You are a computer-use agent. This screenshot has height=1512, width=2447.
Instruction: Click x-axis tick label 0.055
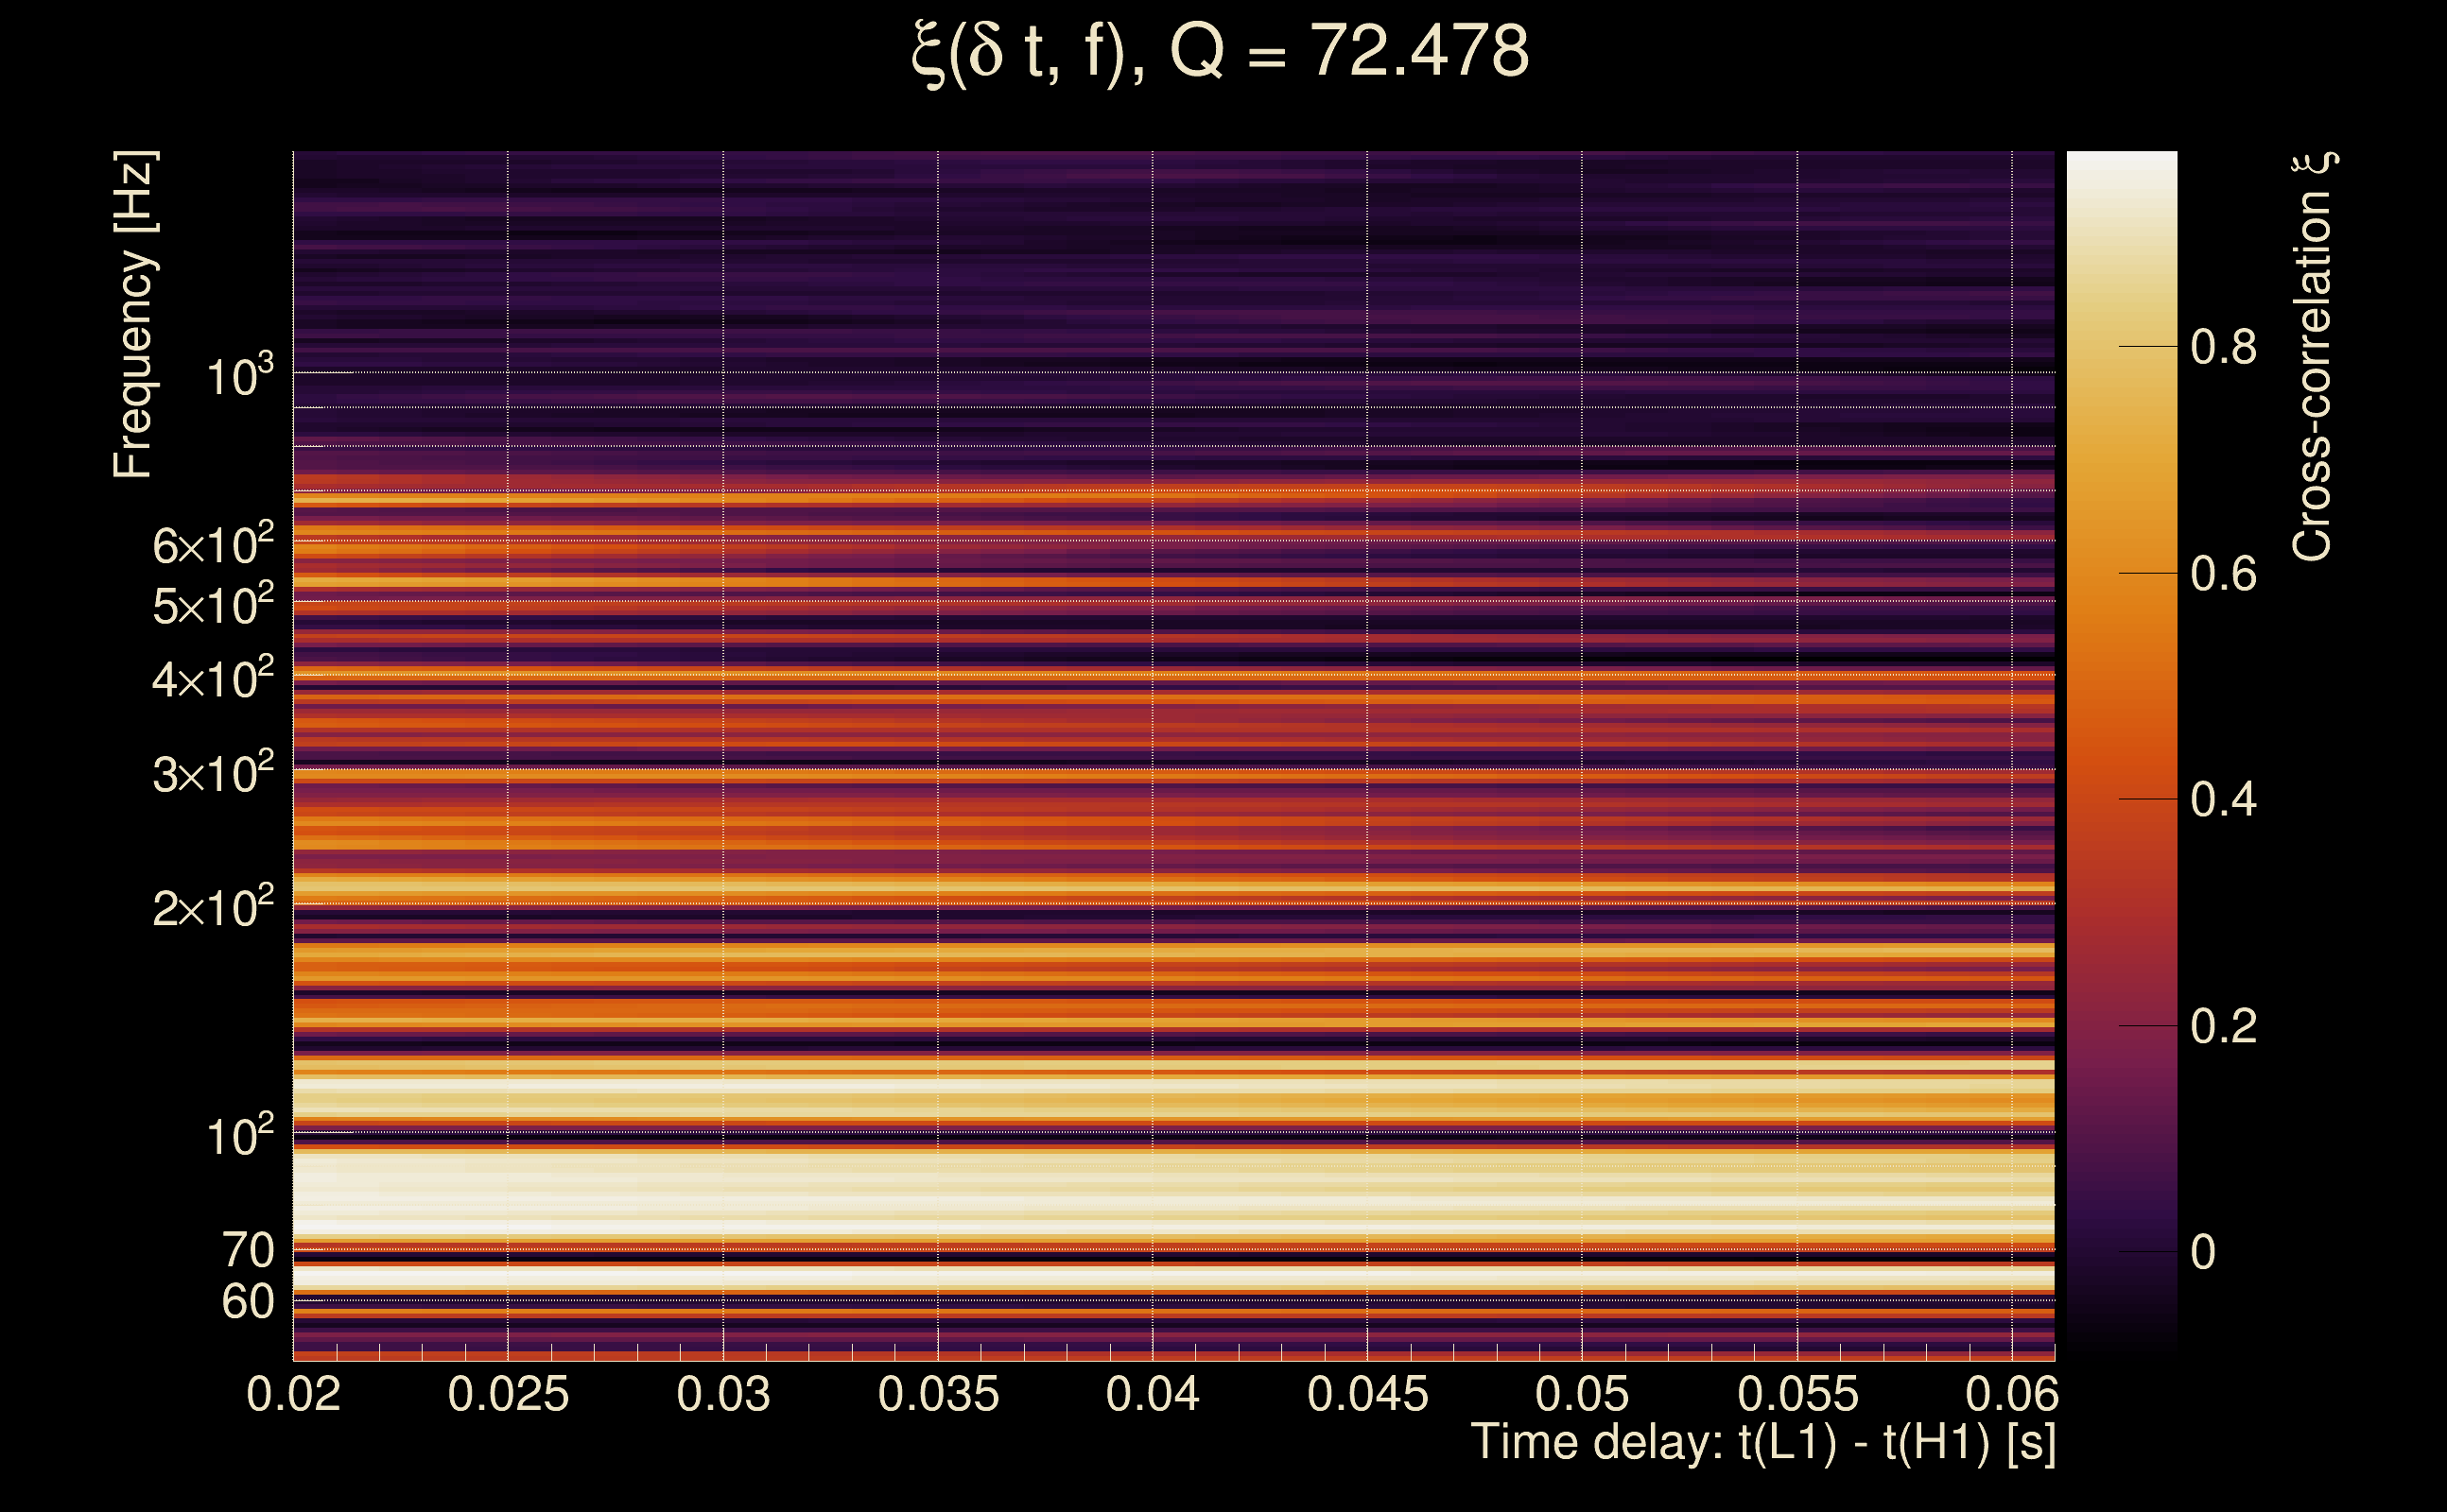click(1796, 1394)
